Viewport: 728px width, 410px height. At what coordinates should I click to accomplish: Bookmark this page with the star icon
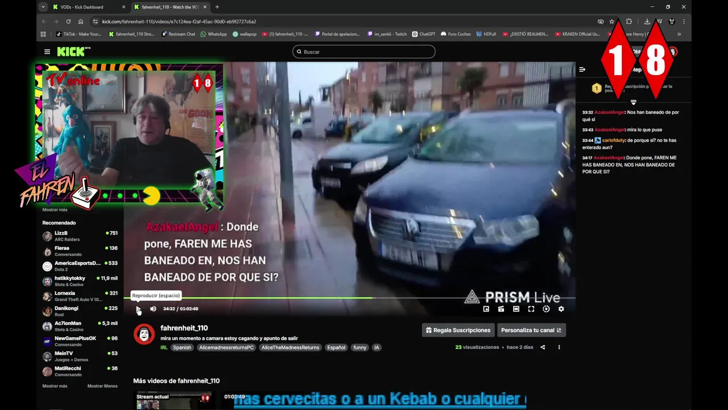(x=612, y=22)
